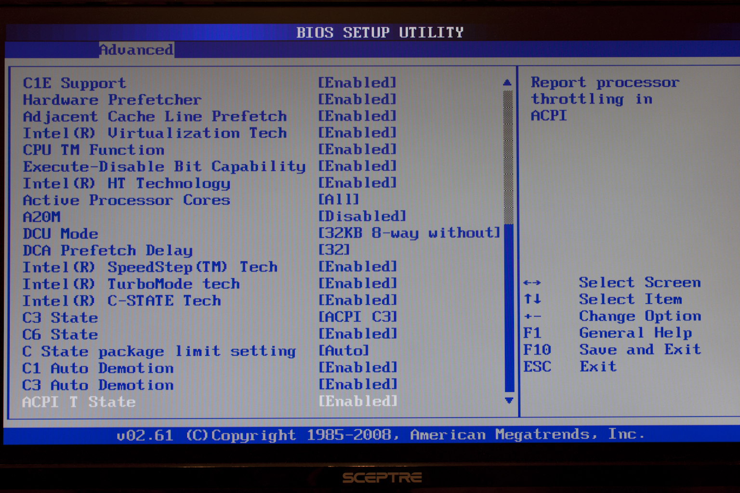740x493 pixels.
Task: Toggle Intel(R) HT Technology value
Action: tap(357, 183)
